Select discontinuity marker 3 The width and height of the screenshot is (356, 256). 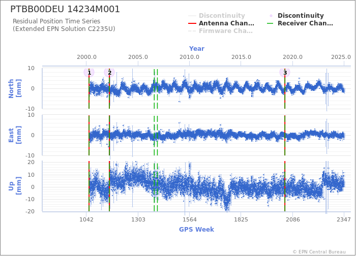pos(285,73)
